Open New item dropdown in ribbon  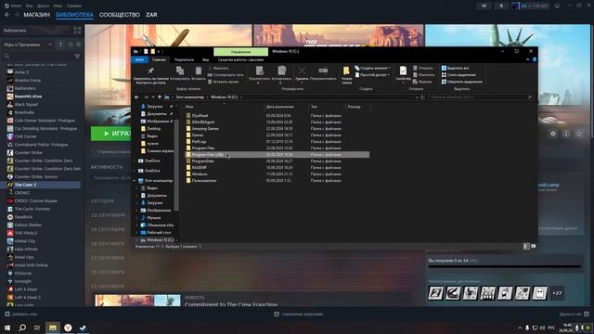(x=373, y=68)
